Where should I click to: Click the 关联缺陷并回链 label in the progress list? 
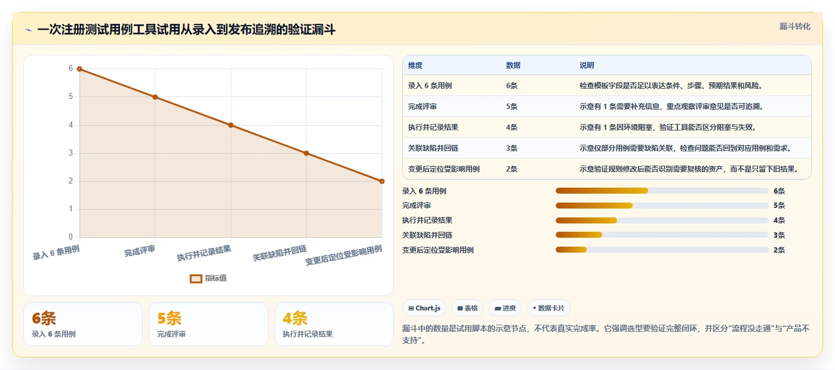coord(427,235)
